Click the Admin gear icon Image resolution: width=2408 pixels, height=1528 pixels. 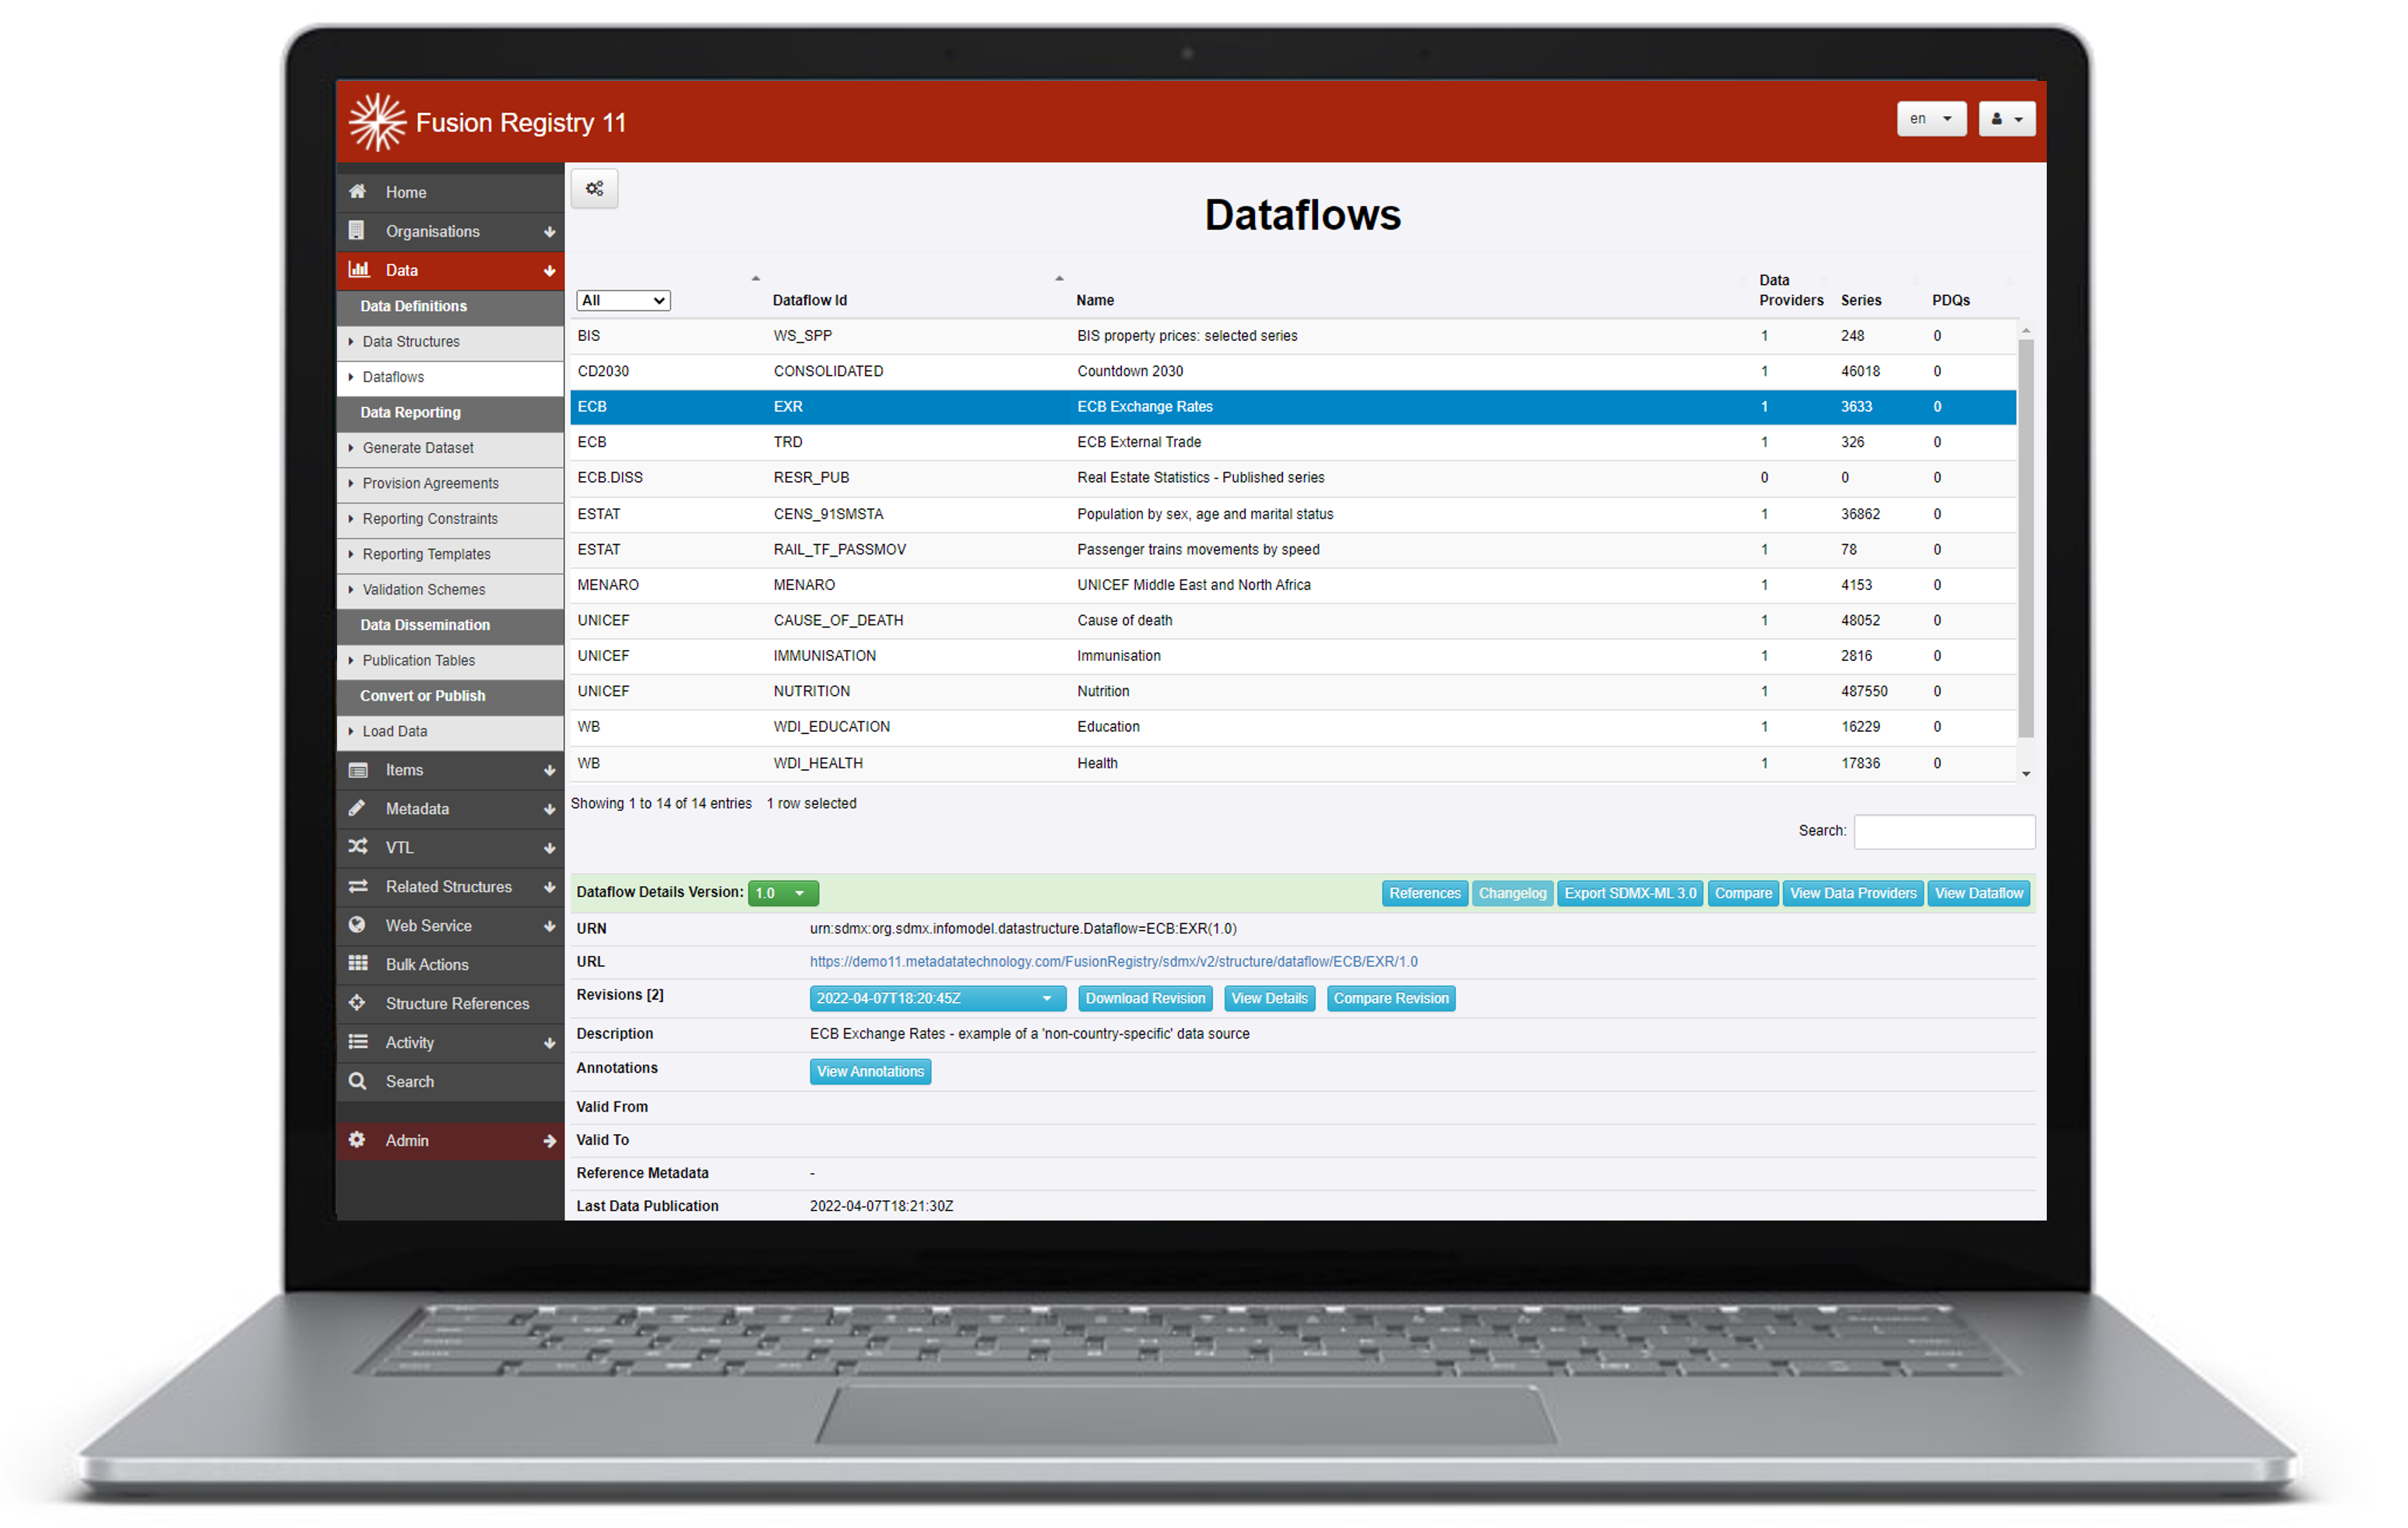coord(357,1139)
